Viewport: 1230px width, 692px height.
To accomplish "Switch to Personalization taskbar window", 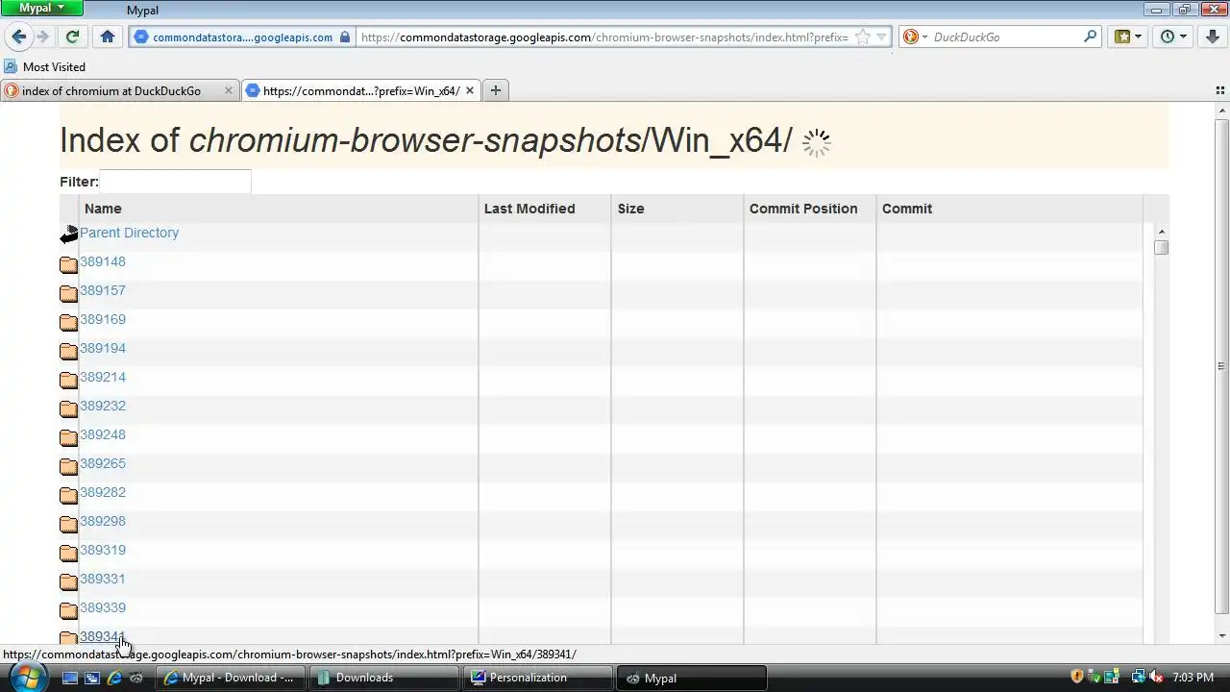I will click(537, 678).
